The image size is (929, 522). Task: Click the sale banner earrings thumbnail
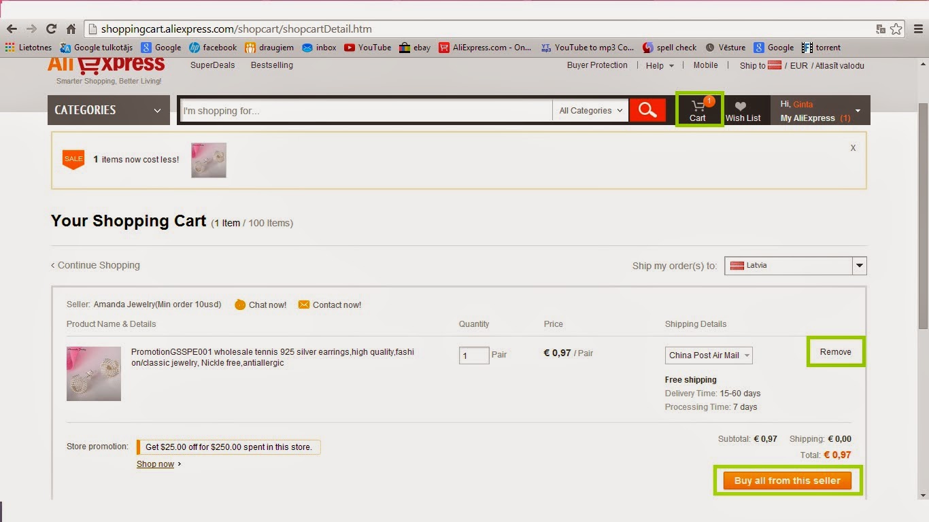209,160
